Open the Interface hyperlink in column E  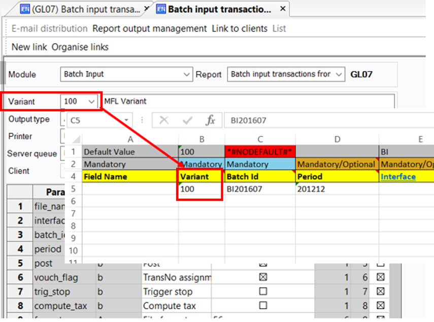[398, 176]
